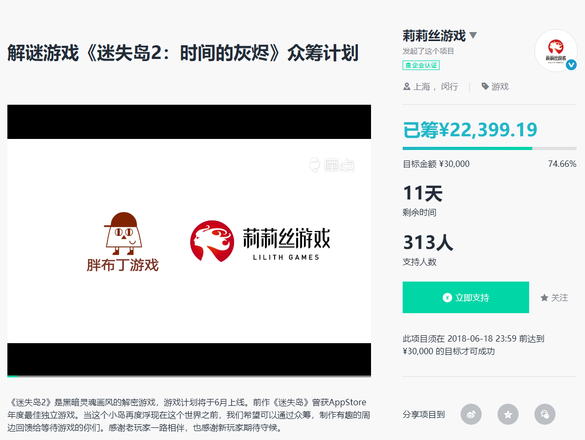Screen dimensions: 585x440
Task: Share the project to WeChat
Action: 545,414
